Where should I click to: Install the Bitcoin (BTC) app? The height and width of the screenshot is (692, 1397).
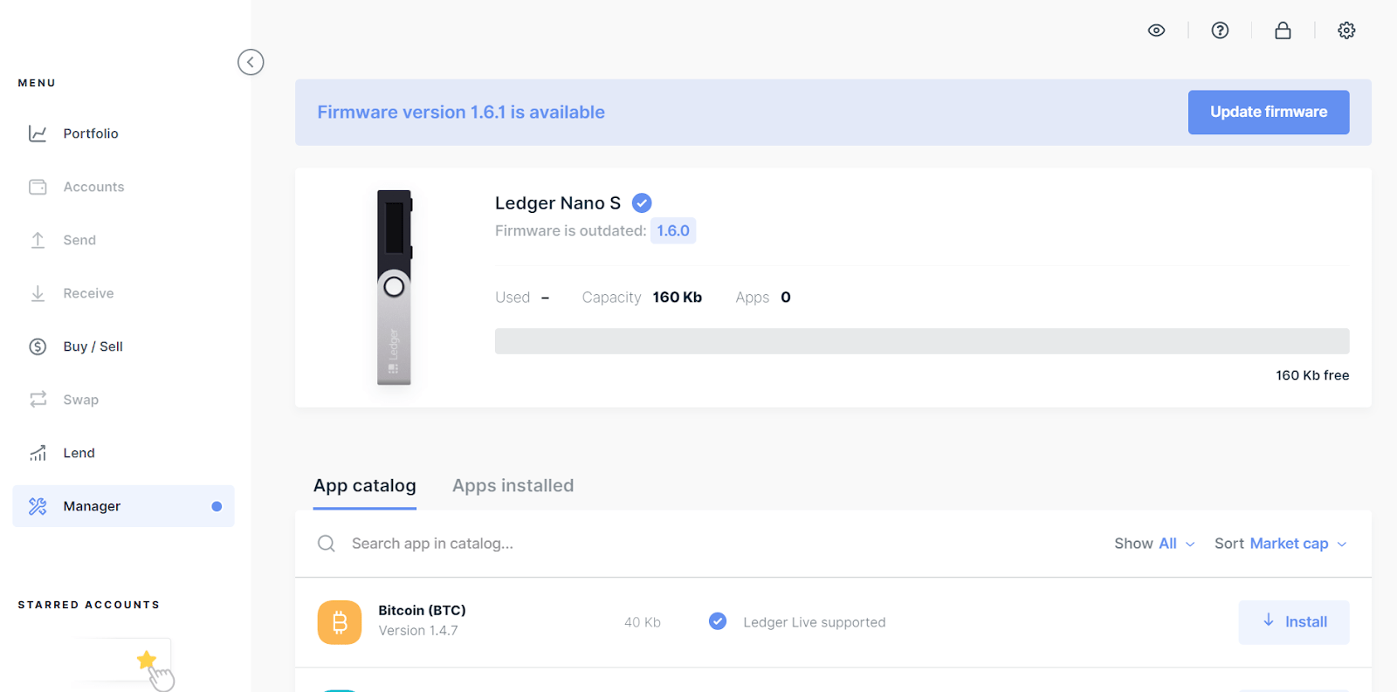[x=1293, y=621]
